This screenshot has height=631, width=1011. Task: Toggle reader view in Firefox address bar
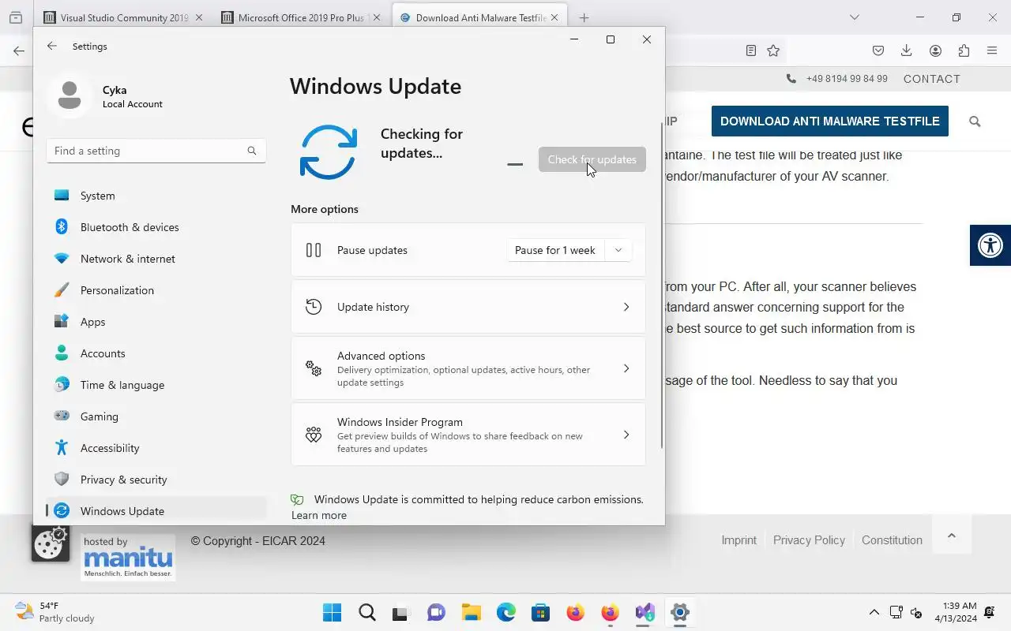751,50
